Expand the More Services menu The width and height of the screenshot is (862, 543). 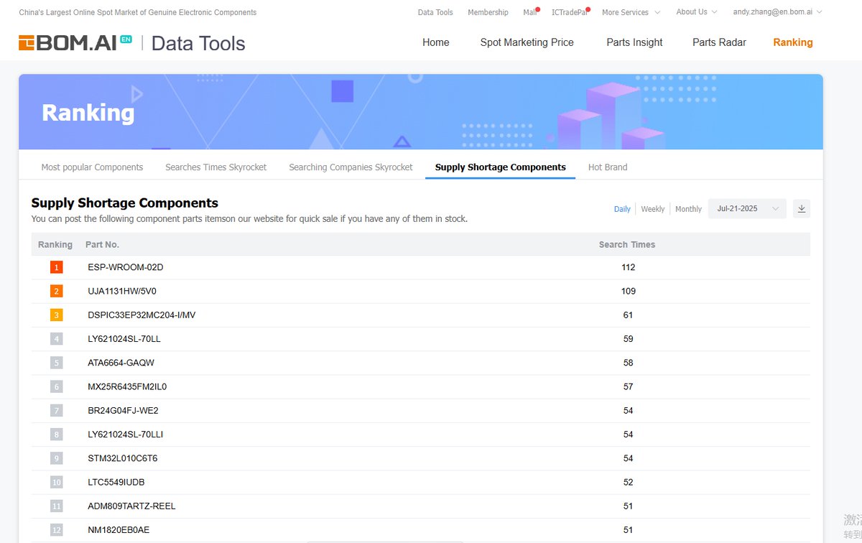[630, 12]
